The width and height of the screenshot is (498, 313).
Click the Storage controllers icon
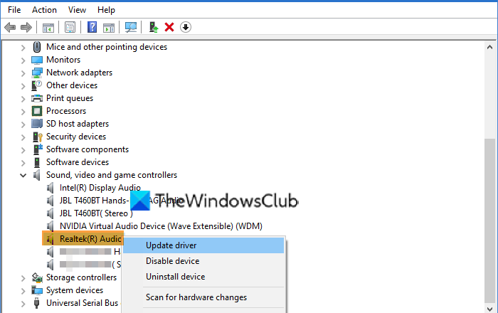(x=37, y=277)
